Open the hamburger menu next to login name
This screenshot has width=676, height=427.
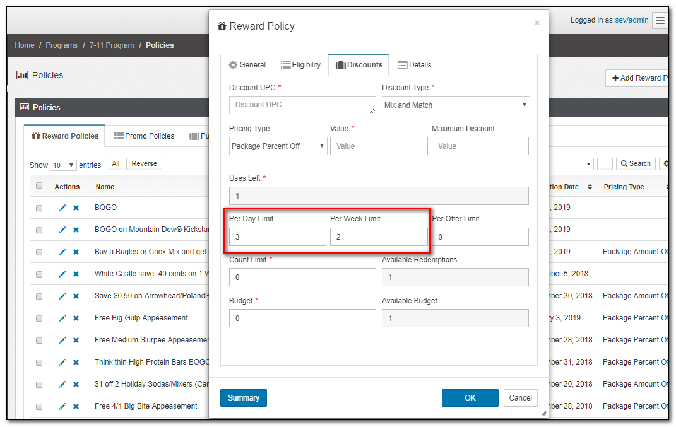click(660, 20)
